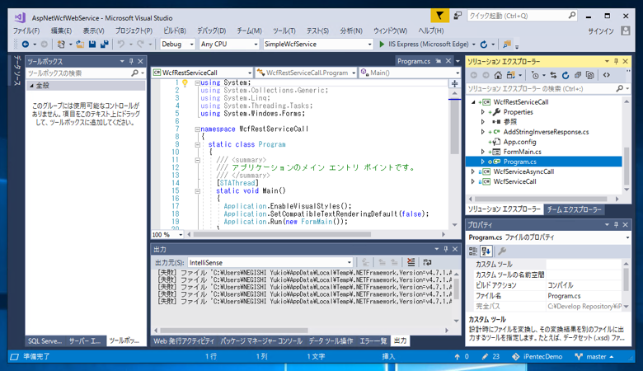Collapse the WcfRestServiceCall project node
The image size is (643, 371).
473,102
